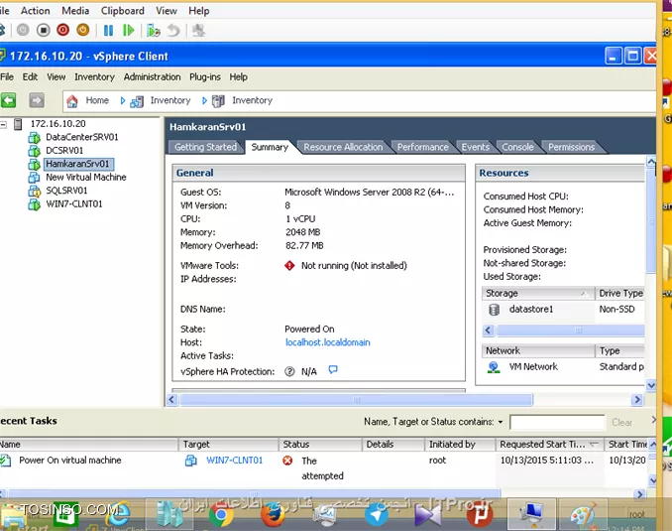
Task: Select SQLSRV01 virtual machine in tree
Action: (x=66, y=191)
